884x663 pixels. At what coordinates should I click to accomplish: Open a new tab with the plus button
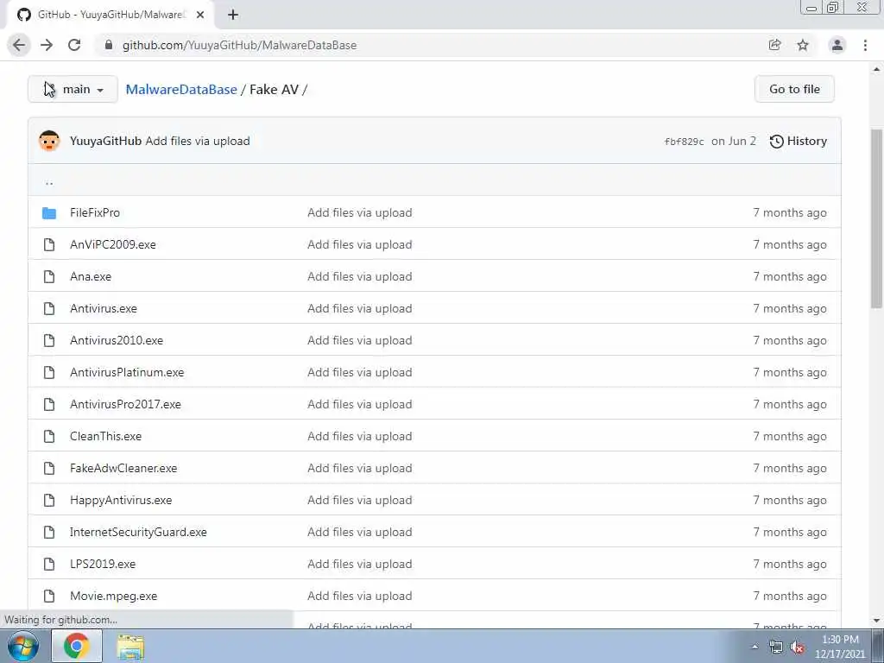(233, 15)
